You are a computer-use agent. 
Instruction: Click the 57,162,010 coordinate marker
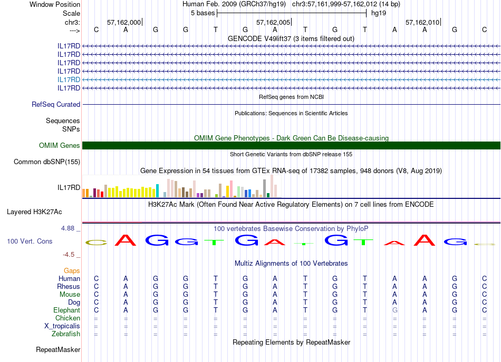pos(422,22)
